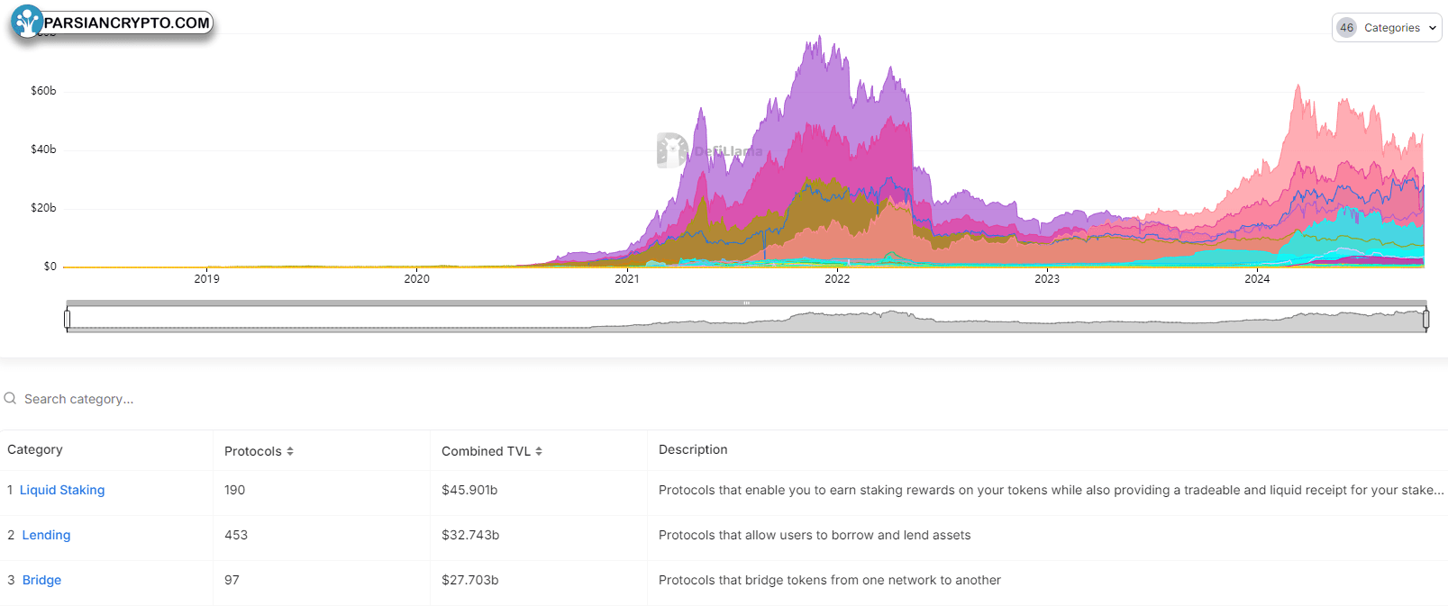Screen dimensions: 1448x606
Task: Sort table by Combined TVL header
Action: 486,451
